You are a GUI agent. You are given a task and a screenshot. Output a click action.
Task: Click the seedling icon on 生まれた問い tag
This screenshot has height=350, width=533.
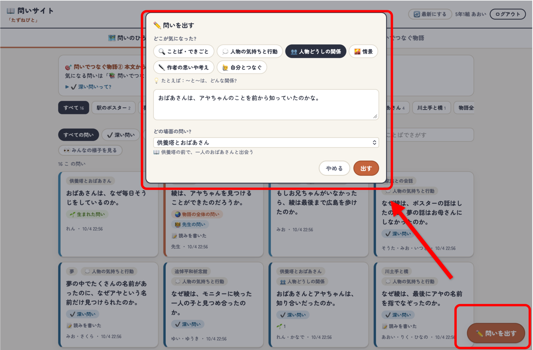[x=72, y=214]
